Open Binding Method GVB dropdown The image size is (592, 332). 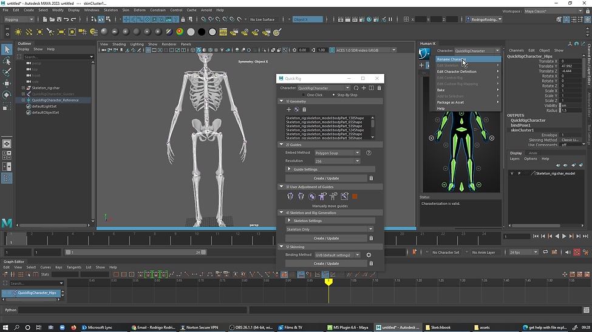(x=337, y=255)
